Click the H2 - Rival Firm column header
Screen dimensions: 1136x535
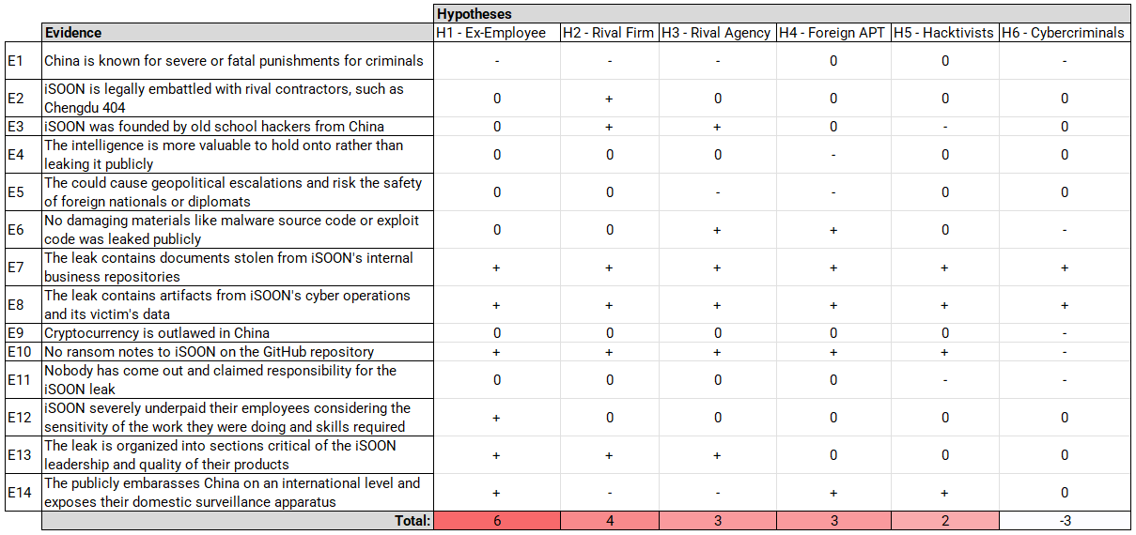tap(609, 33)
